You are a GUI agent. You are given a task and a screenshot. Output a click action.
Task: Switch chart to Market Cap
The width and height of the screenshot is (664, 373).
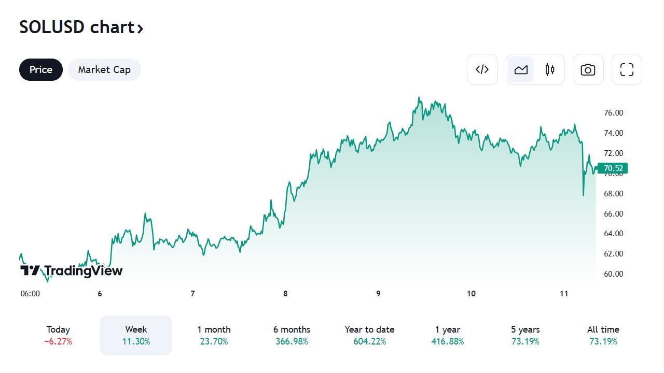(104, 69)
